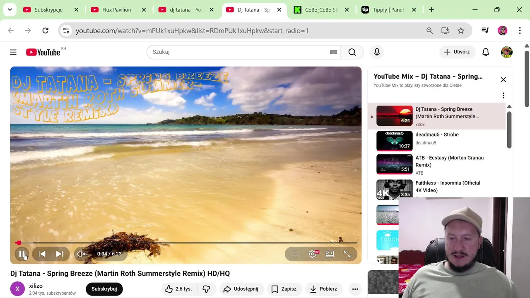
Task: Bookmark this page with the star
Action: (x=461, y=31)
